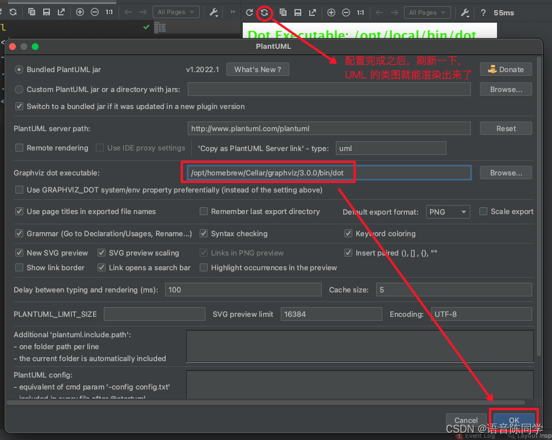This screenshot has width=552, height=440.
Task: Click Reset for the PlantUML server path
Action: point(506,128)
